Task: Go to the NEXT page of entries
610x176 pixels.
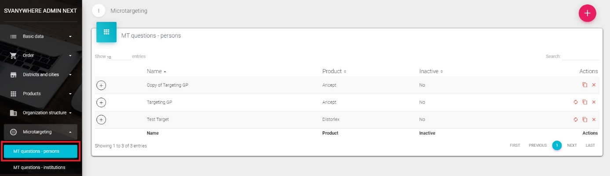Action: (x=572, y=145)
